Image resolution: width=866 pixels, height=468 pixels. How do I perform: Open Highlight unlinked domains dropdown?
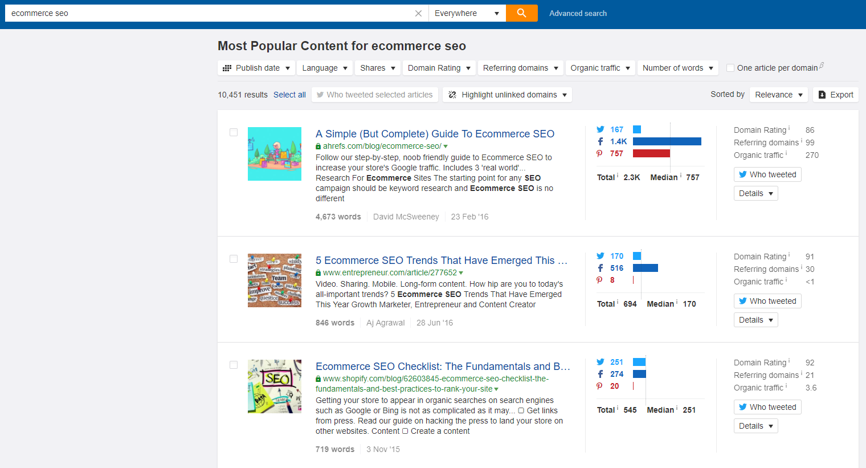click(508, 95)
